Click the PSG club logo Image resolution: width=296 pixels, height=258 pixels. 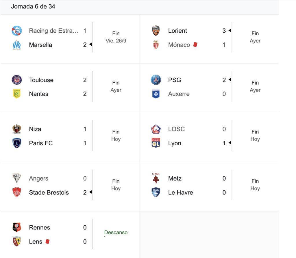pyautogui.click(x=156, y=80)
